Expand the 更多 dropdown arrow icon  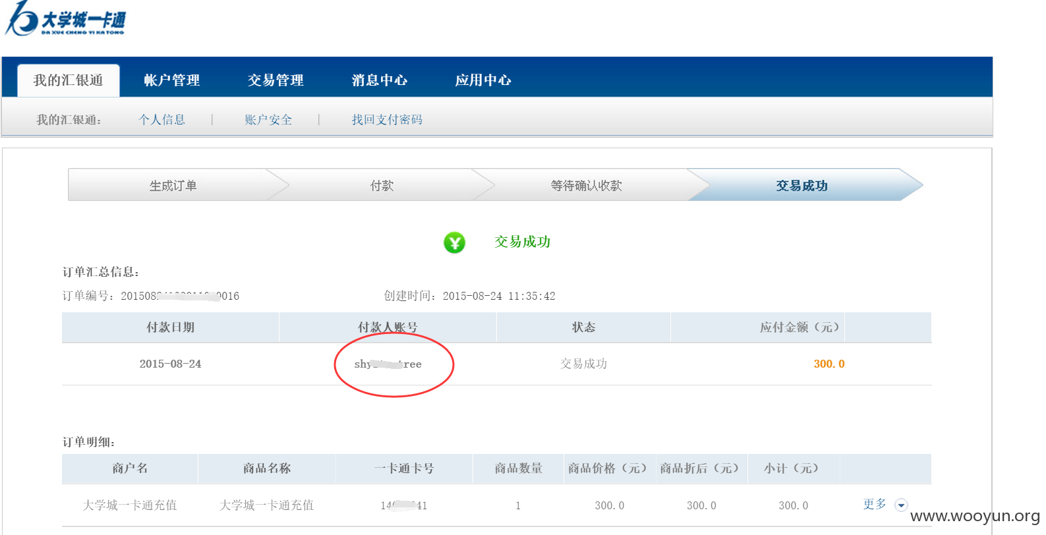point(901,505)
